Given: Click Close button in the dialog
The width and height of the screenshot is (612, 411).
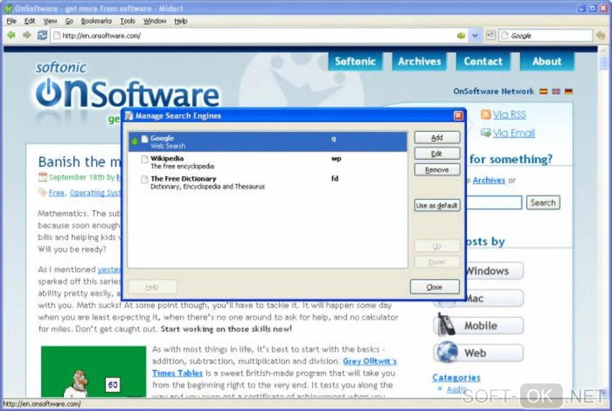Looking at the screenshot, I should [x=434, y=287].
